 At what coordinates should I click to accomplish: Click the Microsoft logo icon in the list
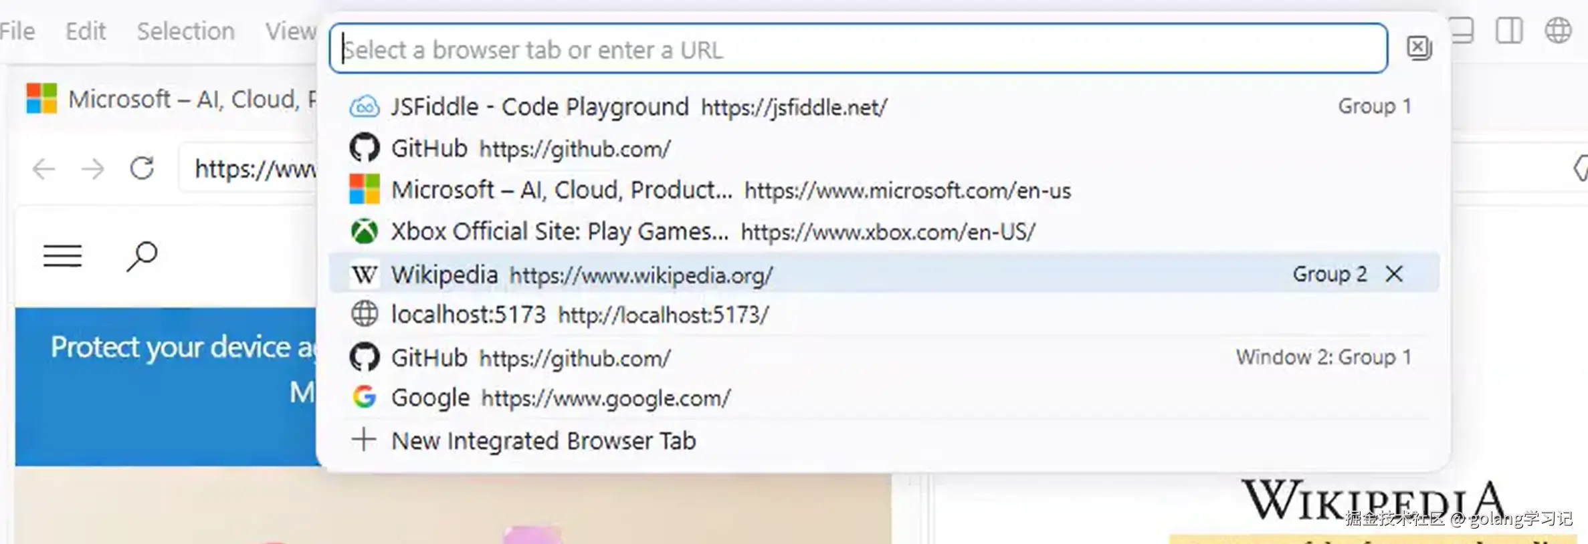365,189
